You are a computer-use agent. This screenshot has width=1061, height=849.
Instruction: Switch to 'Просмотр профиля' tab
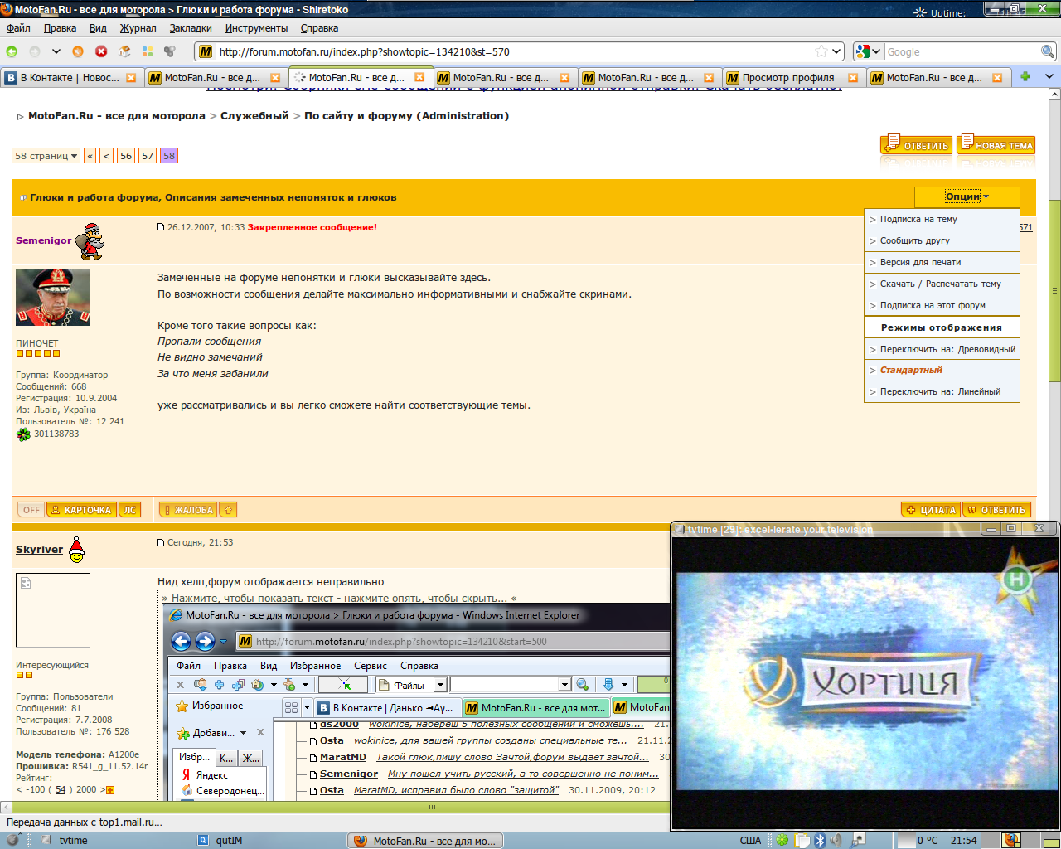point(792,77)
